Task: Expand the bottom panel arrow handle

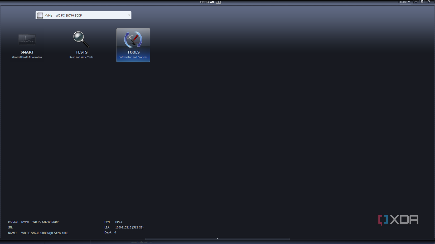Action: click(217, 239)
